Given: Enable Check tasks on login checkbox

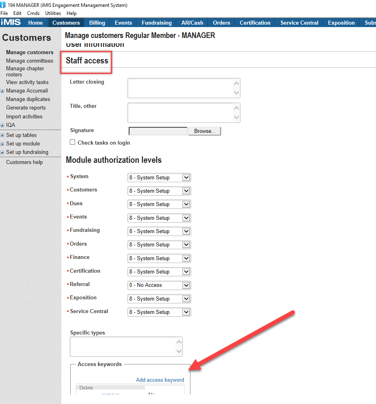Looking at the screenshot, I should (73, 142).
